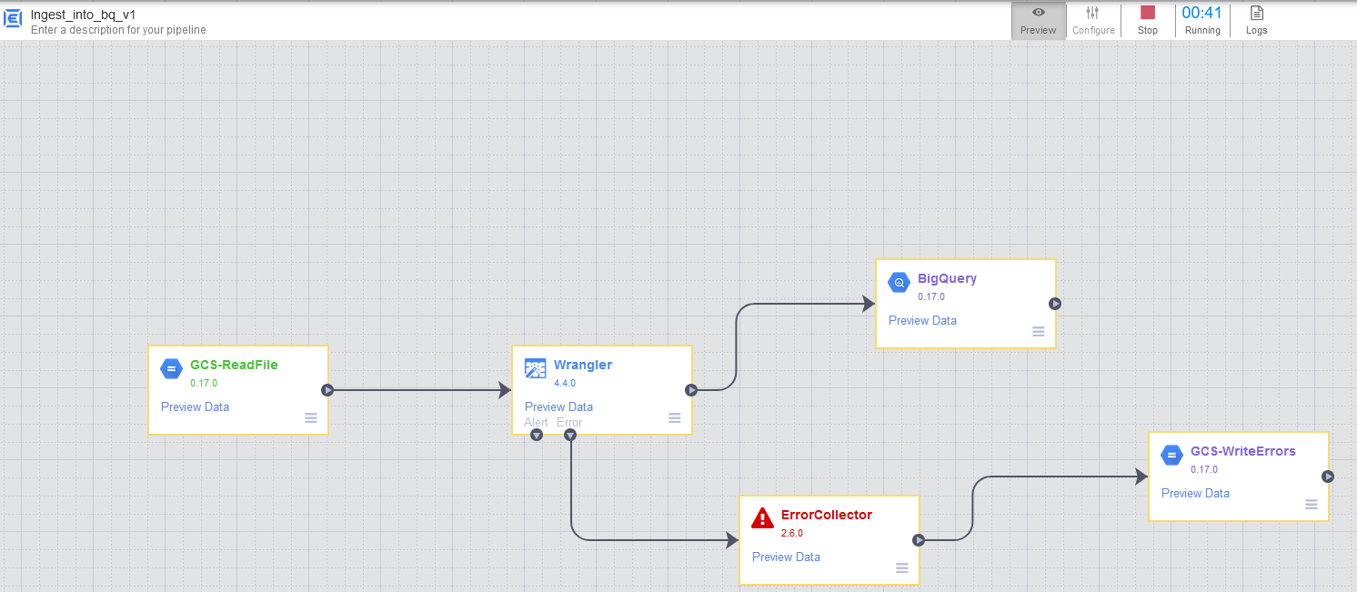Click the ErrorCollector red warning icon
Screen dimensions: 1357x592
(762, 518)
